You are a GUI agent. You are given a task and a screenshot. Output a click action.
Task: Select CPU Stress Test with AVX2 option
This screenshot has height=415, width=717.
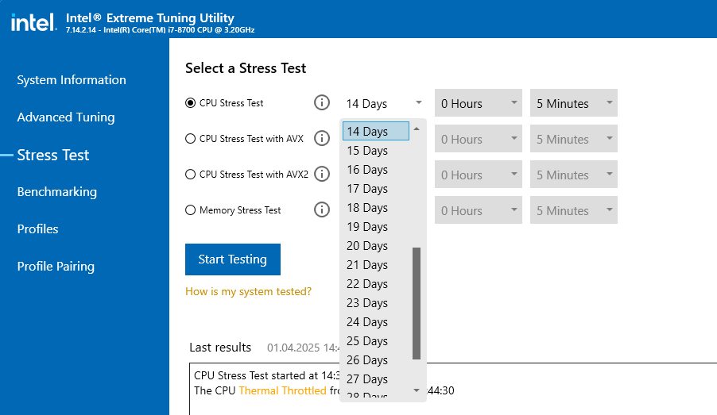tap(190, 174)
